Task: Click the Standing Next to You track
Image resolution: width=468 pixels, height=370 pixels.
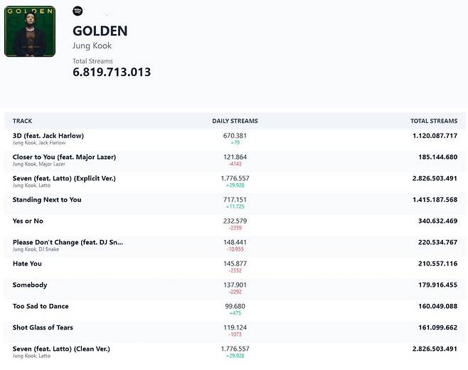Action: pyautogui.click(x=47, y=200)
